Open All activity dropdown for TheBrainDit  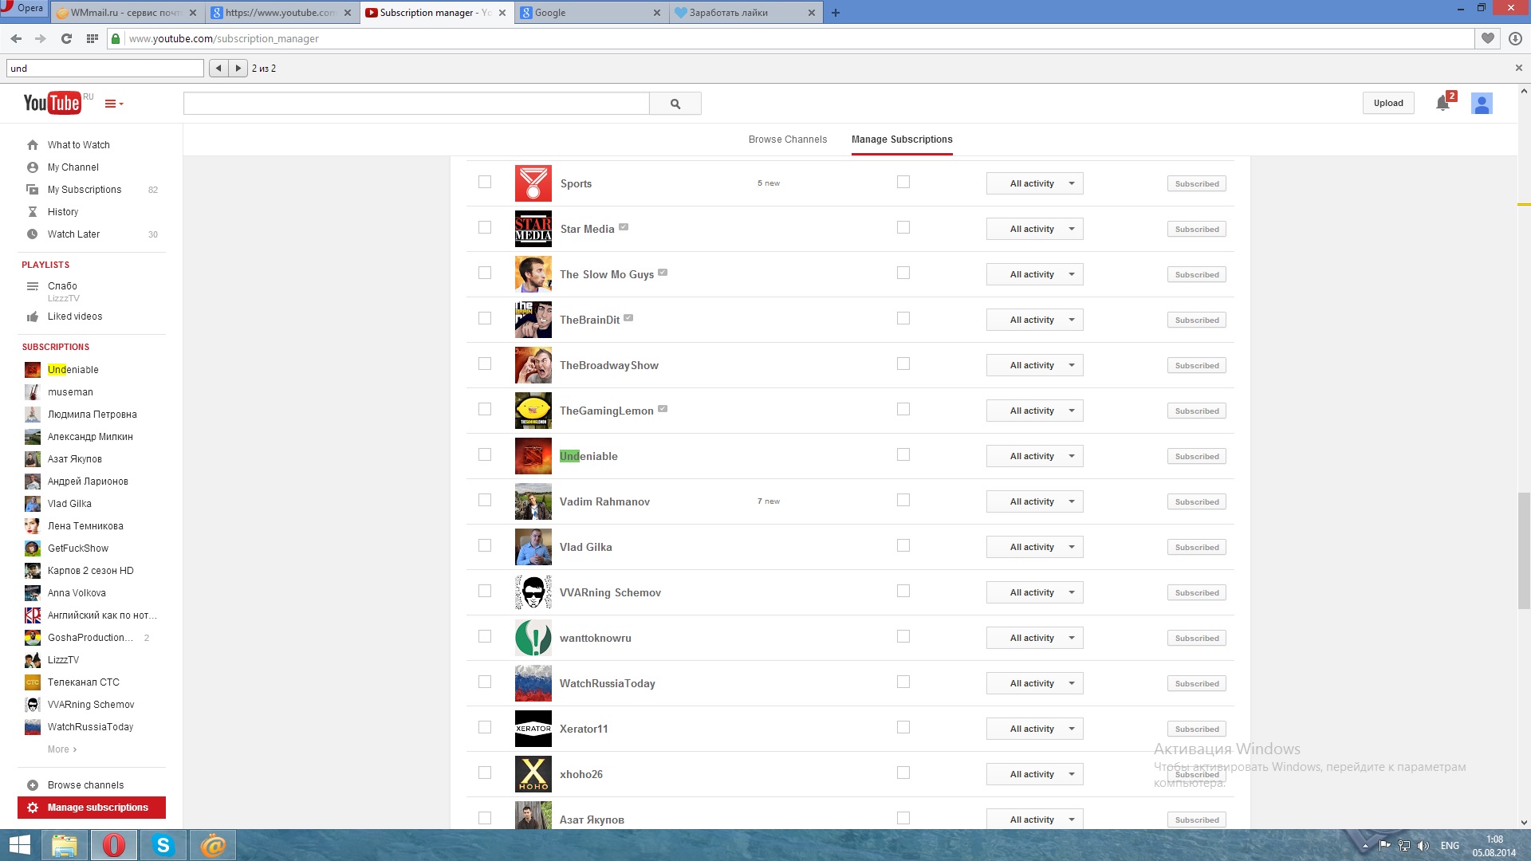tap(1034, 320)
